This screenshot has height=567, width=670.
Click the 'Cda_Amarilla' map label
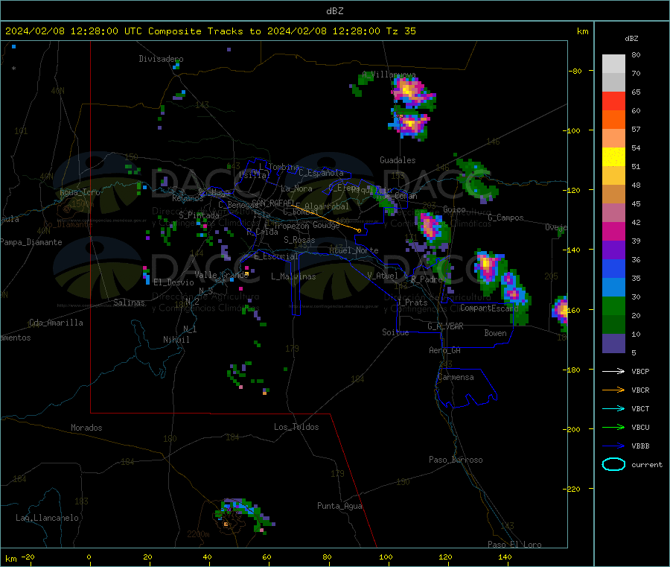coord(56,323)
